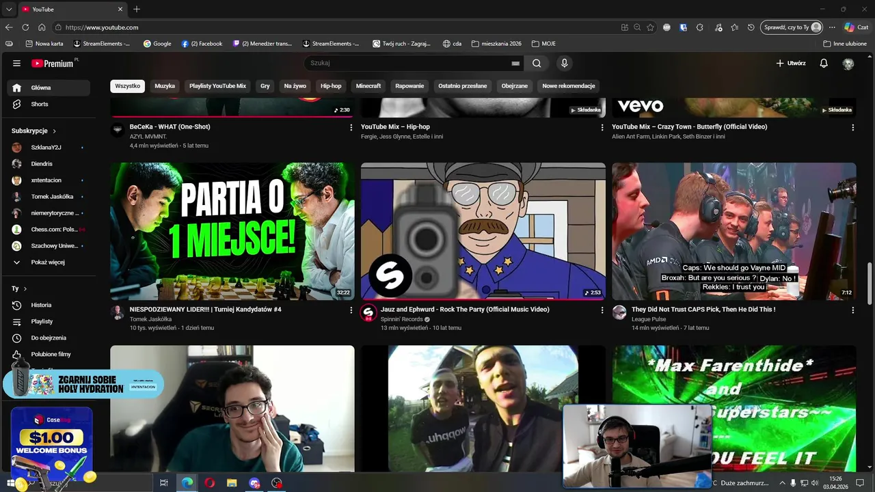Open the YouTube hamburger guide menu

(x=16, y=63)
